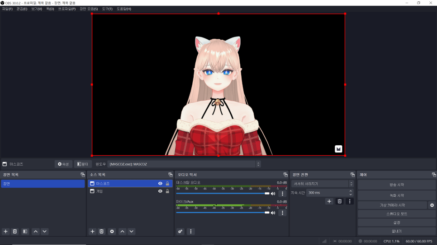The width and height of the screenshot is (437, 245).
Task: Adjust Mic/Aux volume slider
Action: click(x=223, y=213)
